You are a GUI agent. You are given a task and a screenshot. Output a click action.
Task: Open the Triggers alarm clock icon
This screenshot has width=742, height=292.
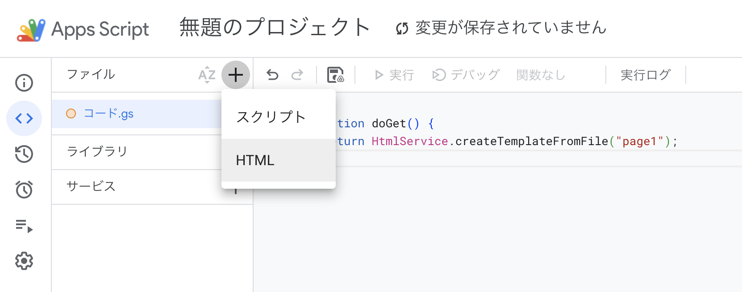[24, 190]
